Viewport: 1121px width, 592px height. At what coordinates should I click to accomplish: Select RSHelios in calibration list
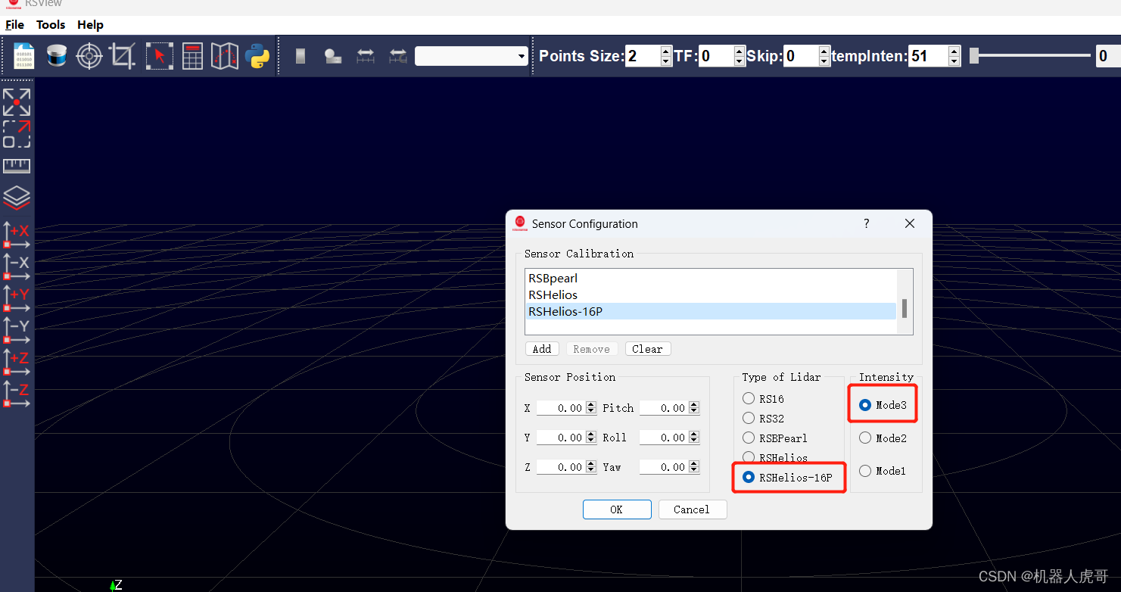[x=711, y=295]
